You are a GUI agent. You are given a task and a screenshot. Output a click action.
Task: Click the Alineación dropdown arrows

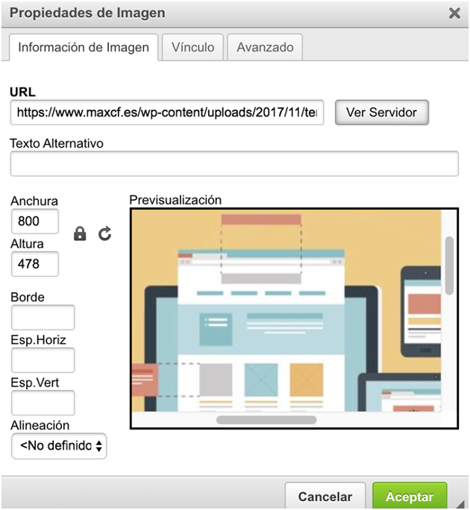click(x=99, y=446)
